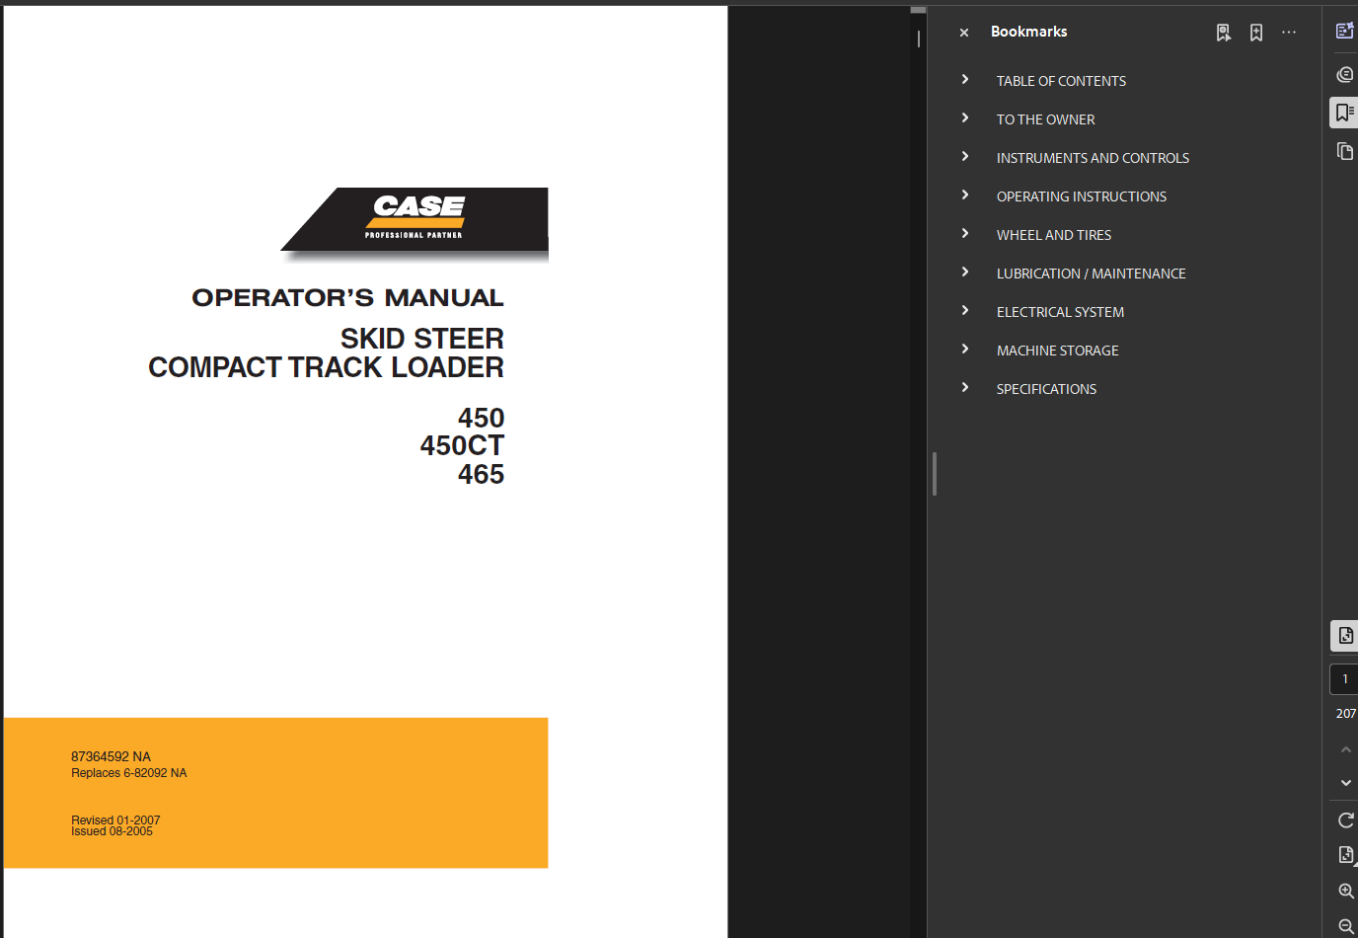This screenshot has height=938, width=1358.
Task: Click the CASE logo on the cover
Action: [x=415, y=221]
